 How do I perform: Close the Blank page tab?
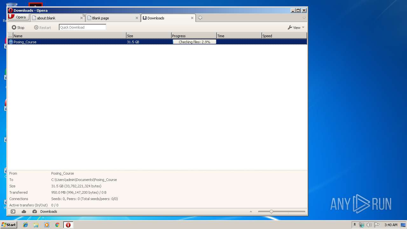(137, 18)
